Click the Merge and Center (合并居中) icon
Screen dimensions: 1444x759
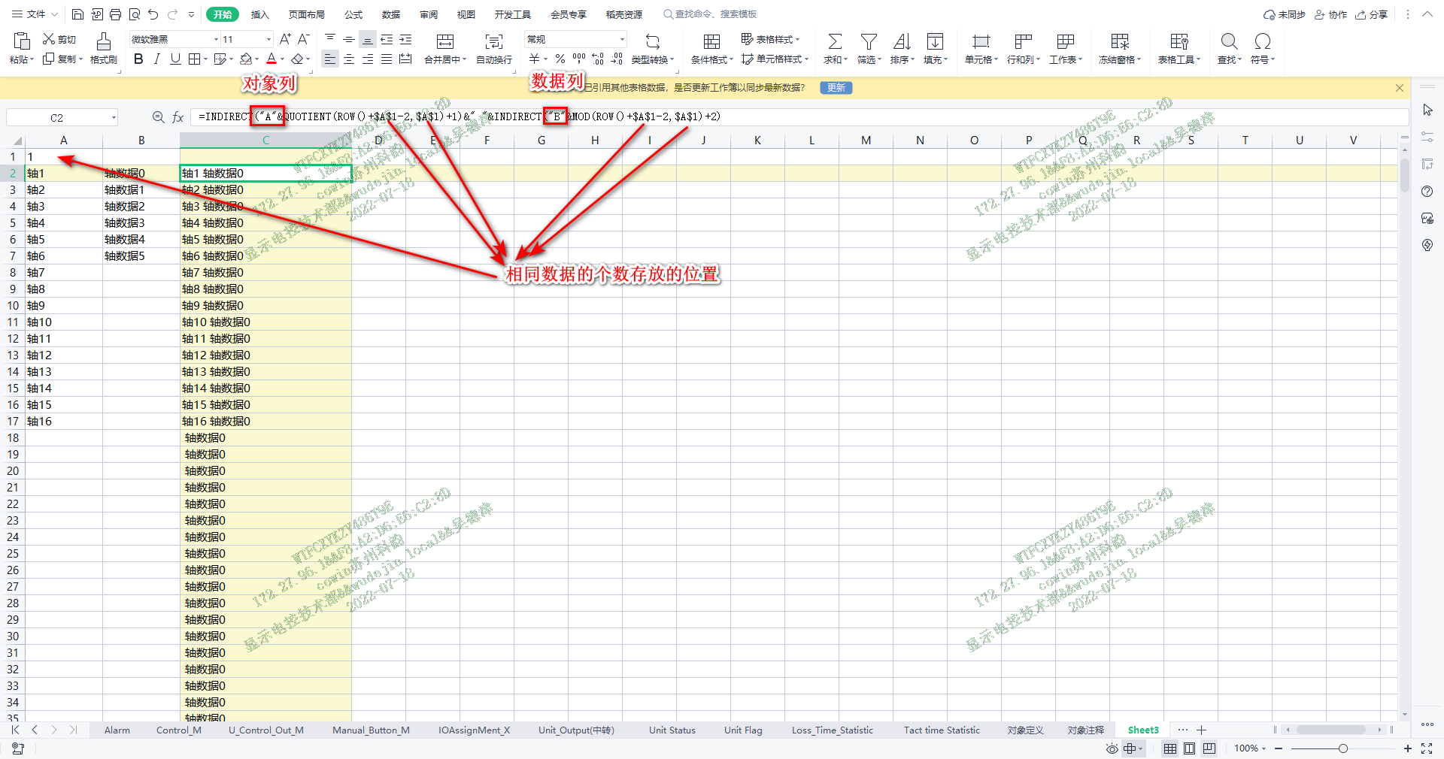pyautogui.click(x=445, y=42)
